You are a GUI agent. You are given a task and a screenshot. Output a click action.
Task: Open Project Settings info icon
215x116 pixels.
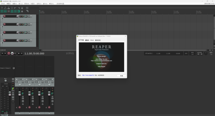pos(12,8)
